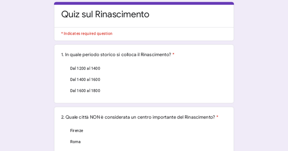Click the "Indicates required question" notice
Screen dimensions: 288x151
(x=88, y=33)
